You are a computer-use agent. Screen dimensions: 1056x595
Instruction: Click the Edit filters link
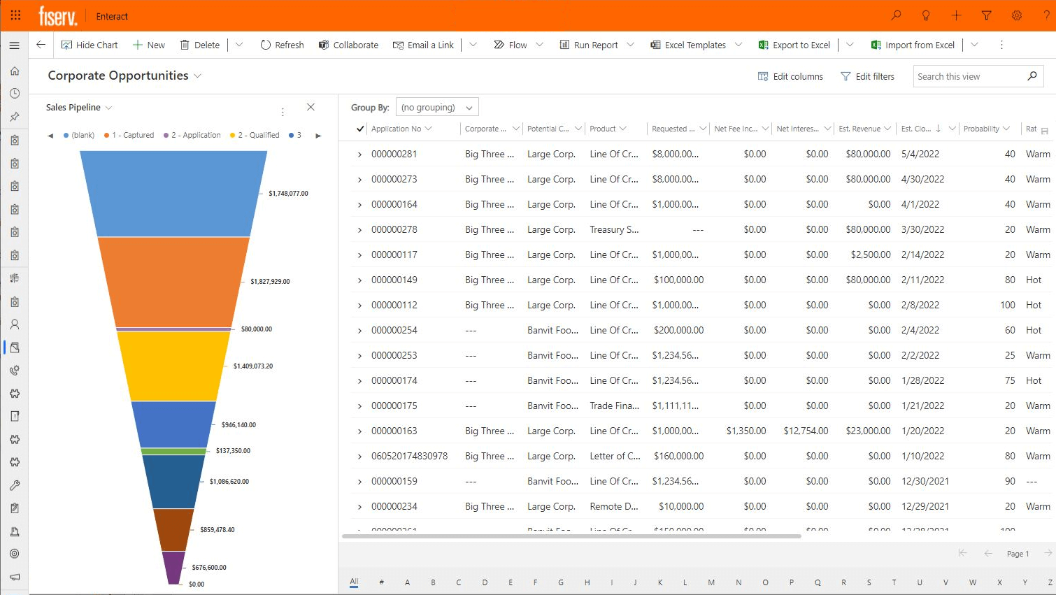pos(867,76)
